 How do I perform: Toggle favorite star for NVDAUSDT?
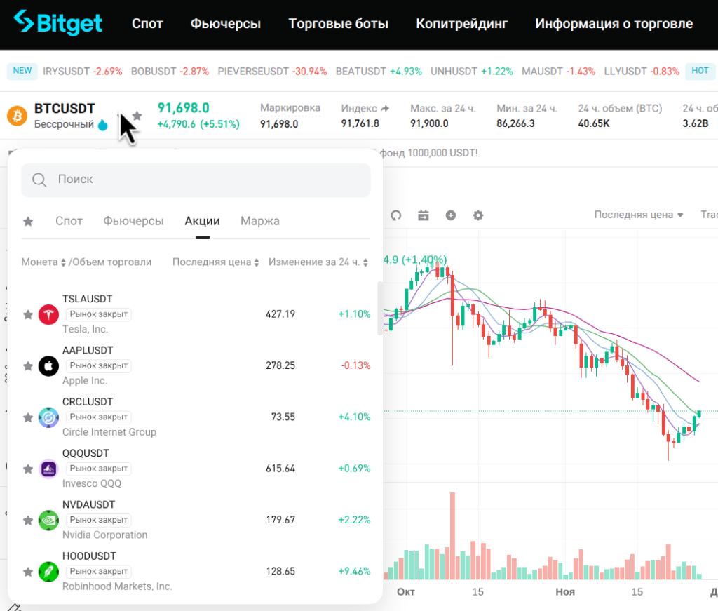[x=28, y=521]
